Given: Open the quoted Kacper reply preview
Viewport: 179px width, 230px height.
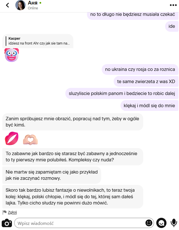Looking at the screenshot, I should click(x=38, y=41).
